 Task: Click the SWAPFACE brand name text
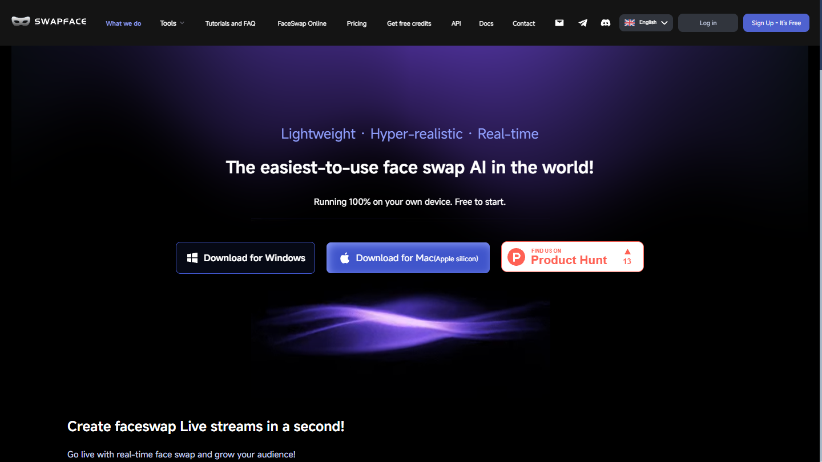click(x=62, y=21)
